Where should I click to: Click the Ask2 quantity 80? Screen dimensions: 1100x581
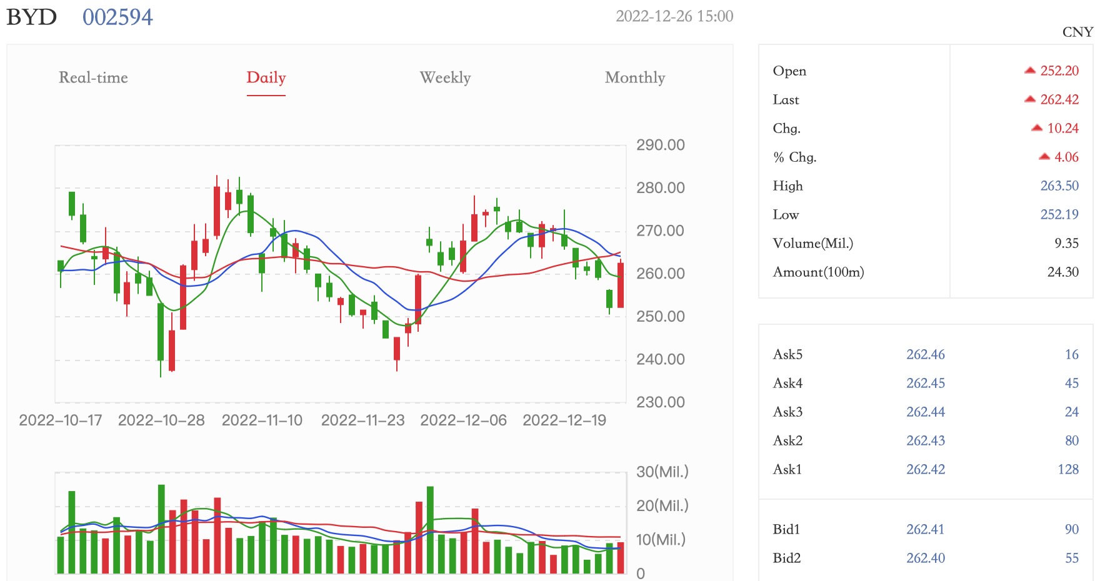pyautogui.click(x=1072, y=440)
